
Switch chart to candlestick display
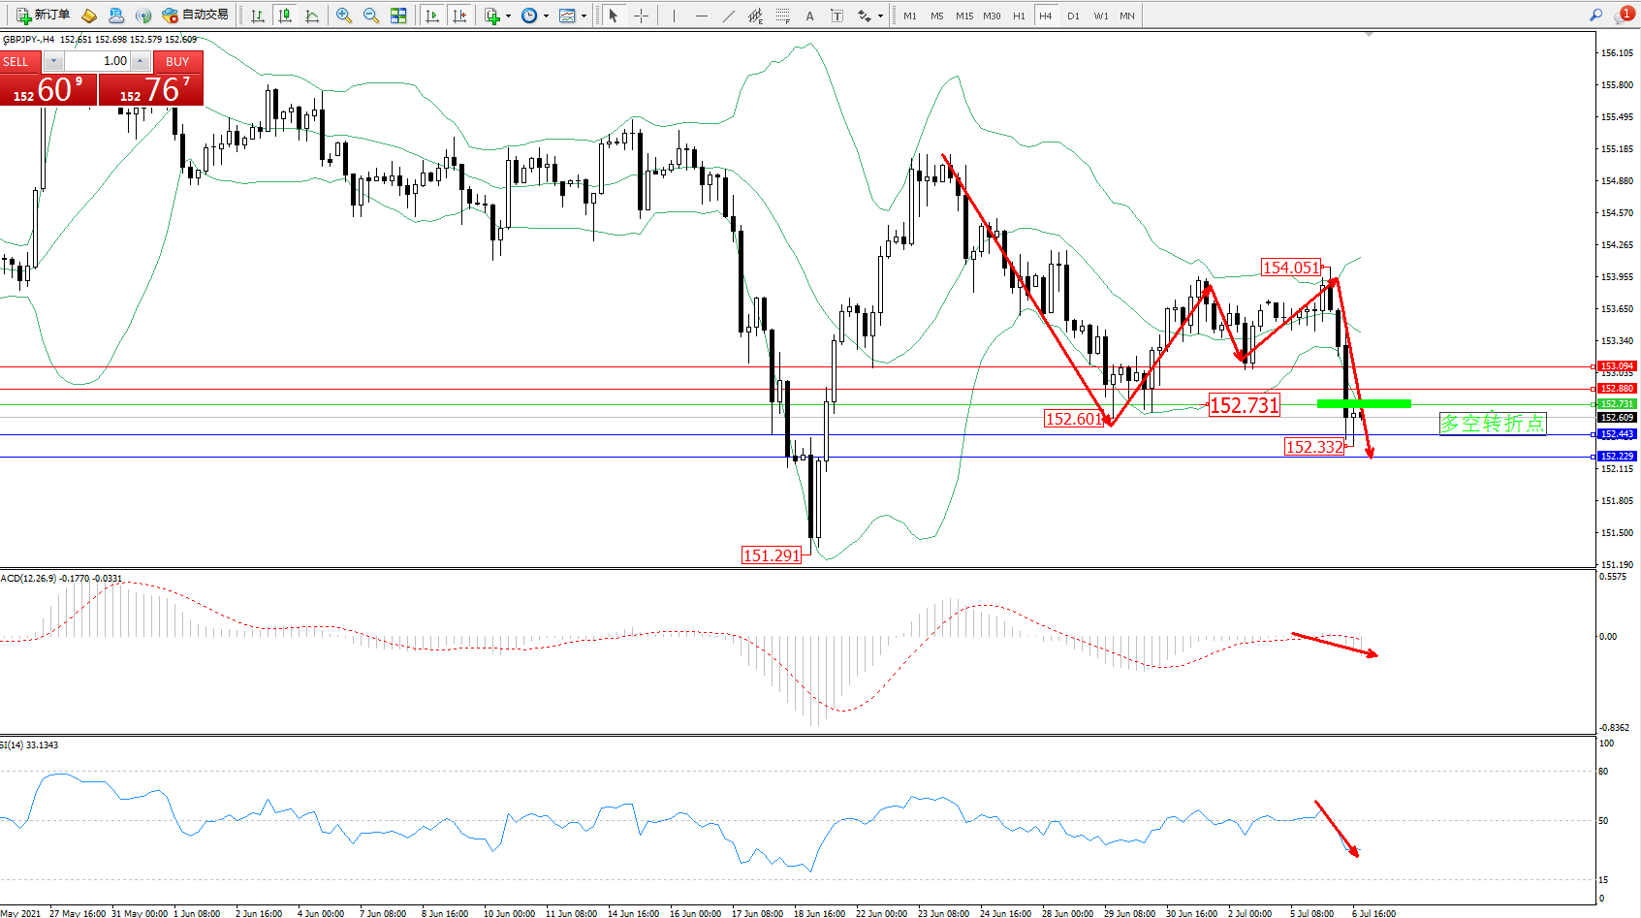click(285, 16)
